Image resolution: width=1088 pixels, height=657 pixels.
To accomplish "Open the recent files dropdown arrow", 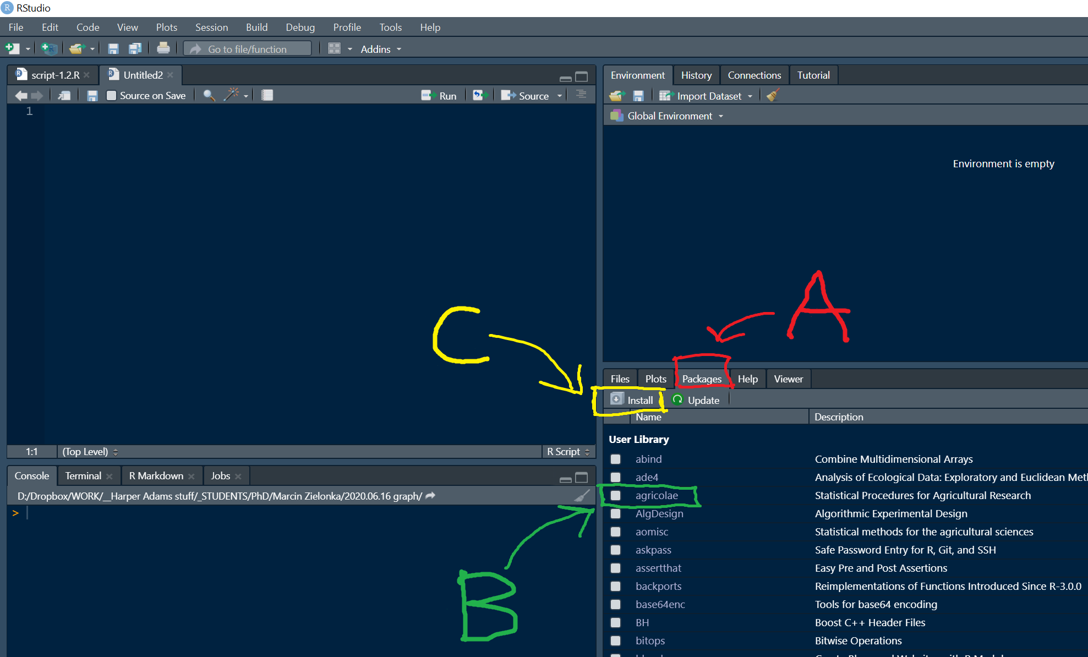I will 92,50.
